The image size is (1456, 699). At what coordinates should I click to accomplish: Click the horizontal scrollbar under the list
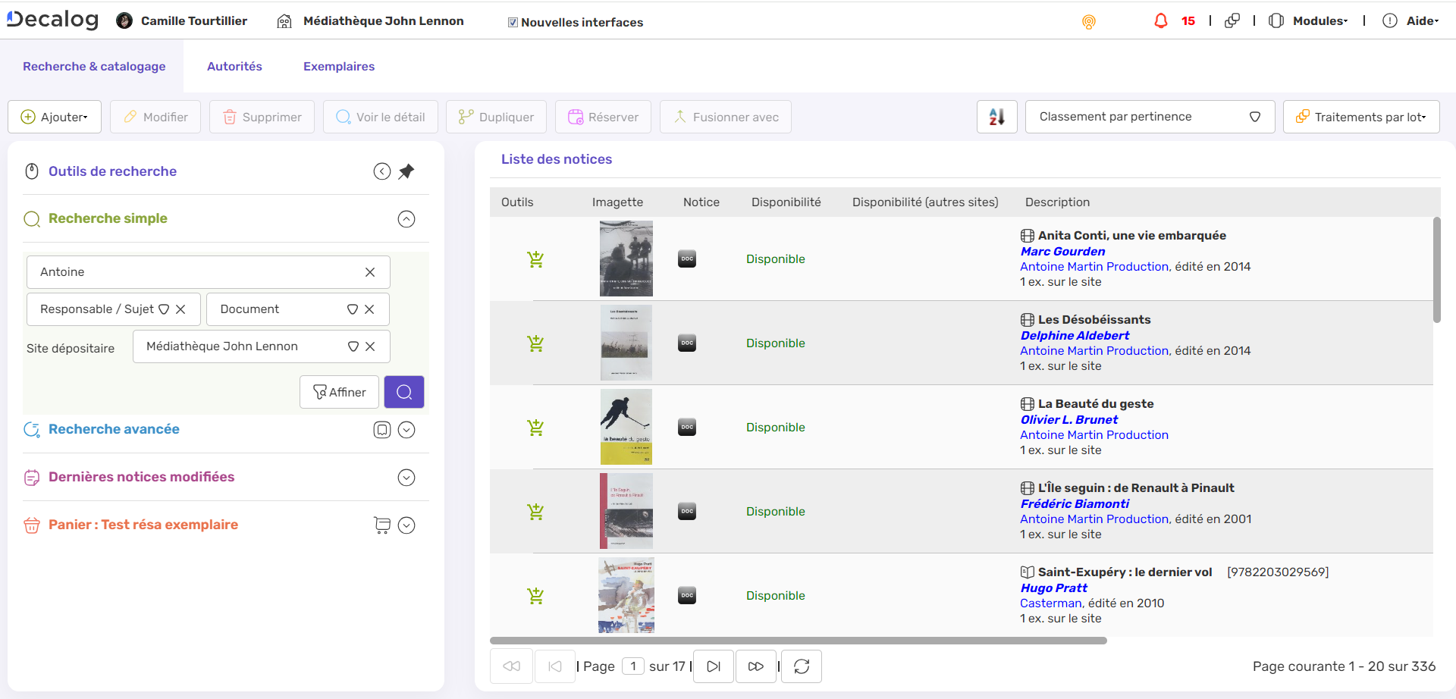(798, 641)
